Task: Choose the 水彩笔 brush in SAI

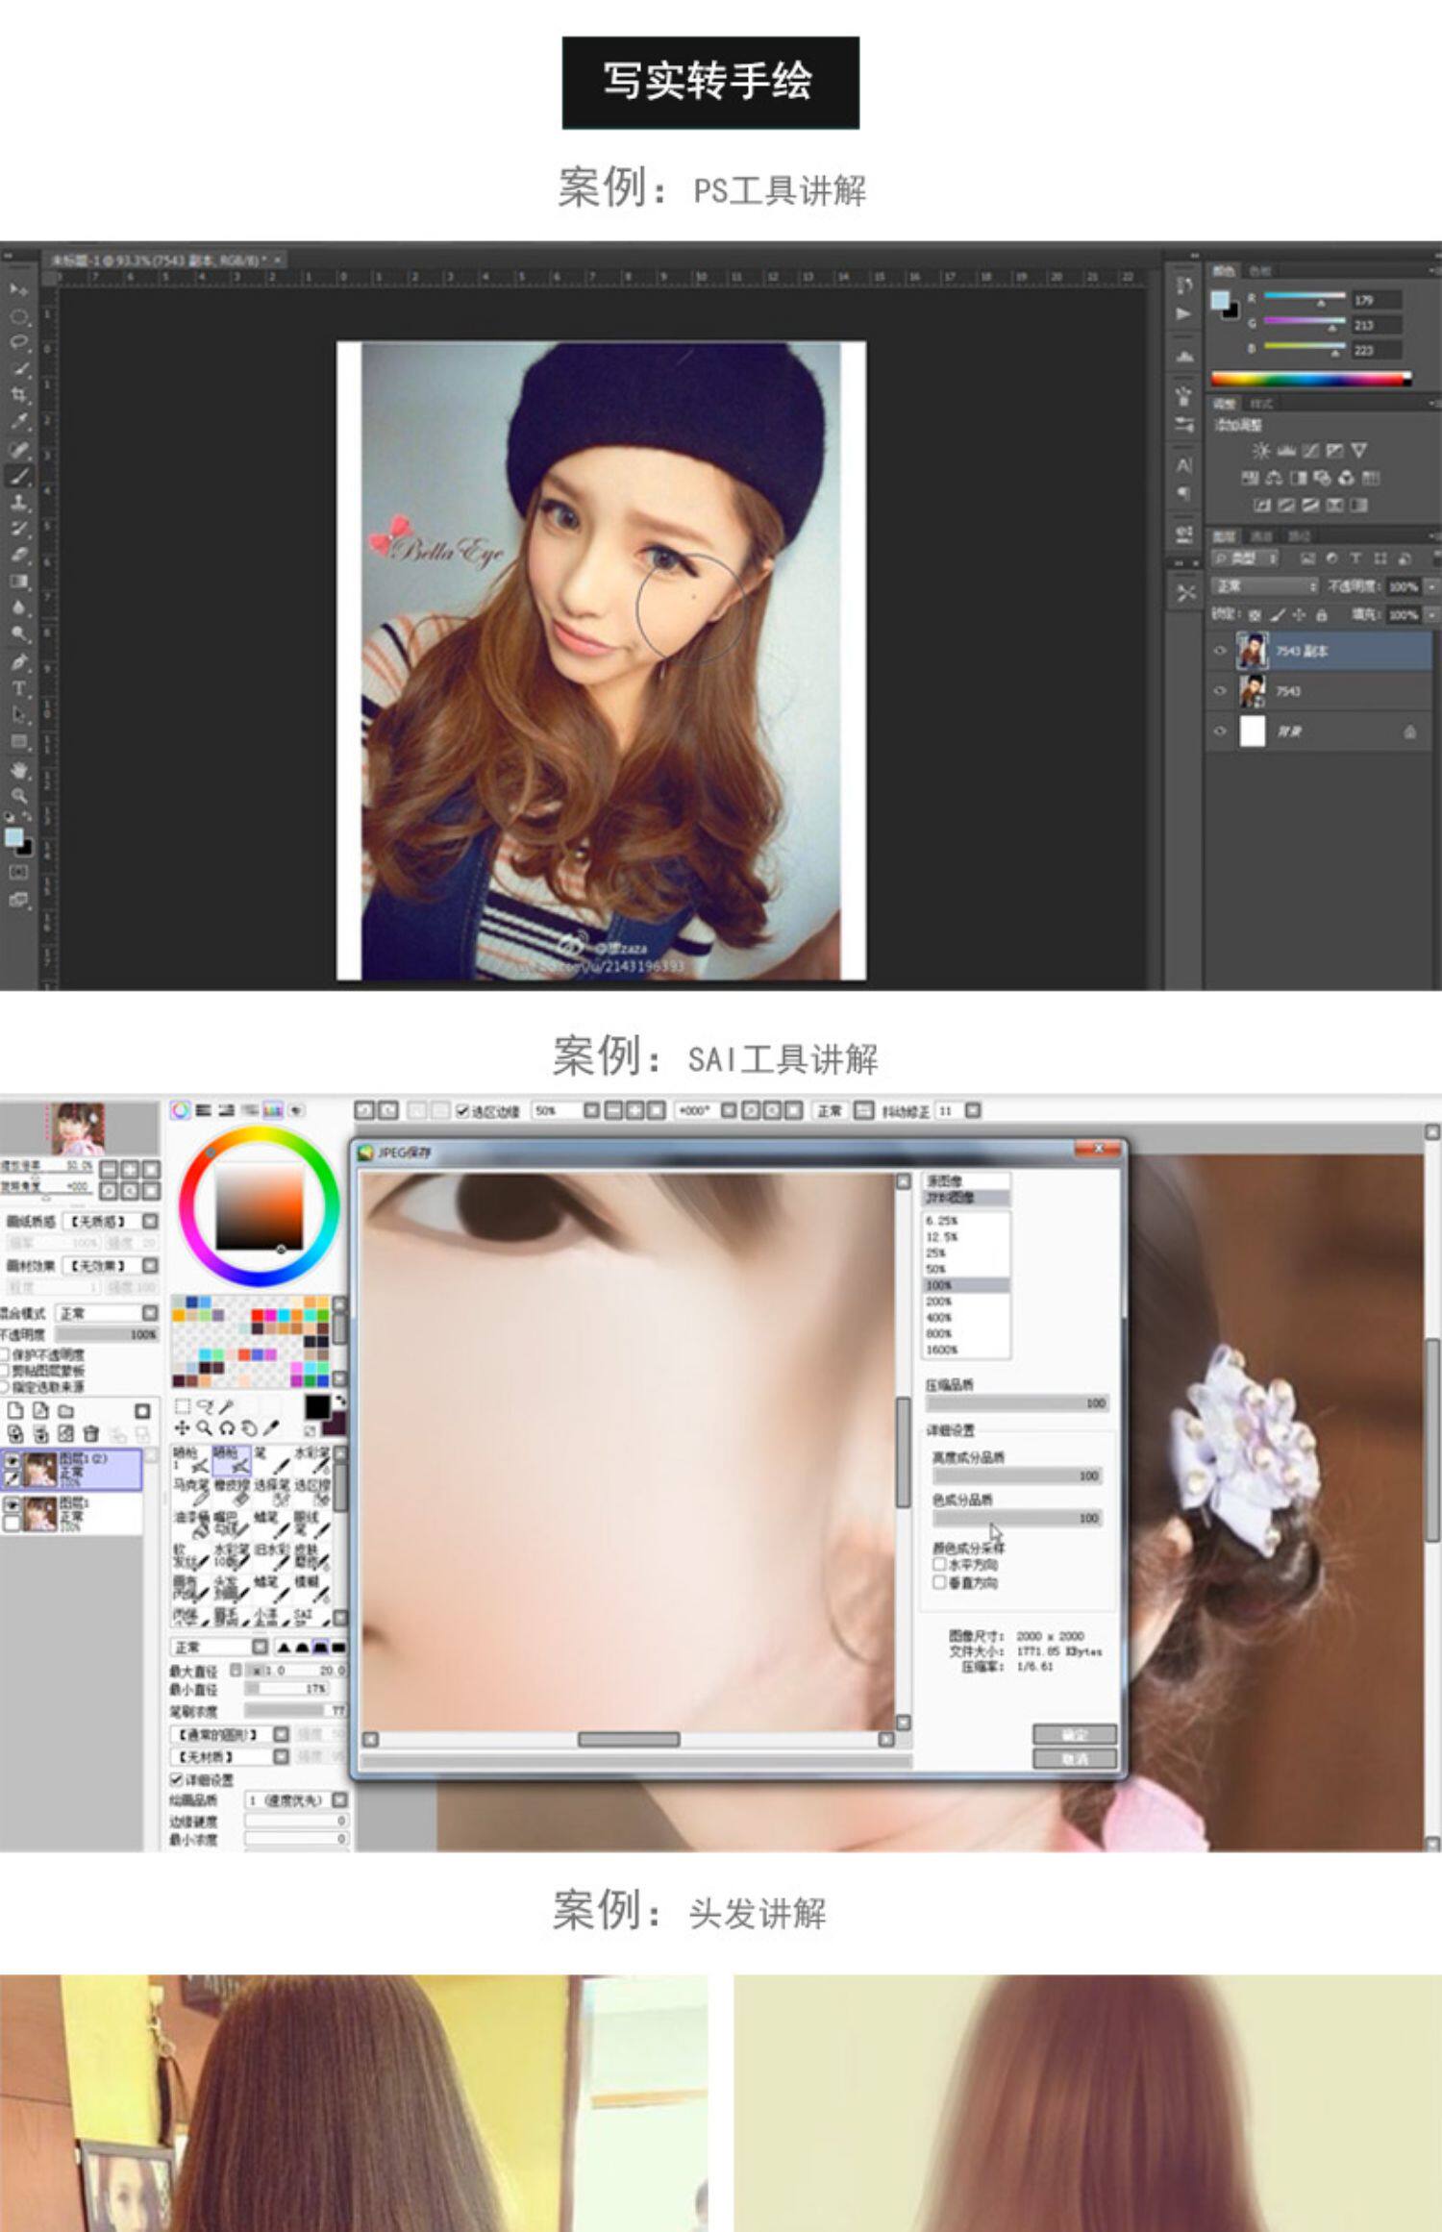Action: click(312, 1459)
